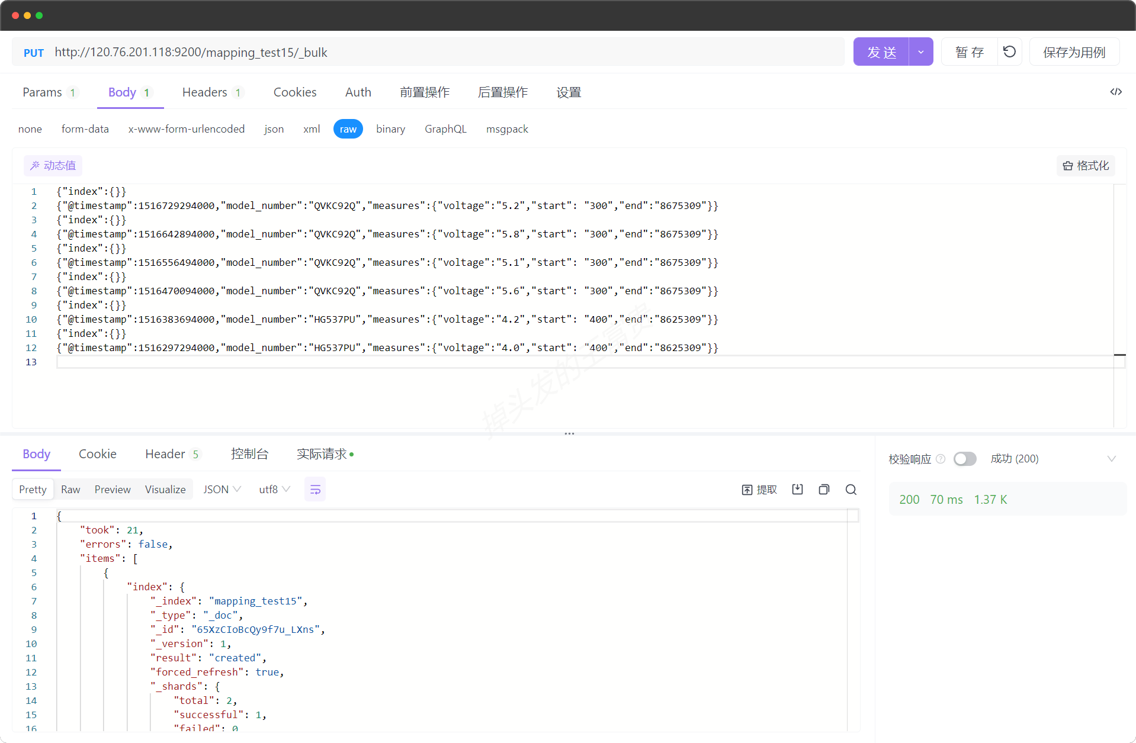Switch to the Headers tab
The height and width of the screenshot is (743, 1136).
(x=212, y=92)
